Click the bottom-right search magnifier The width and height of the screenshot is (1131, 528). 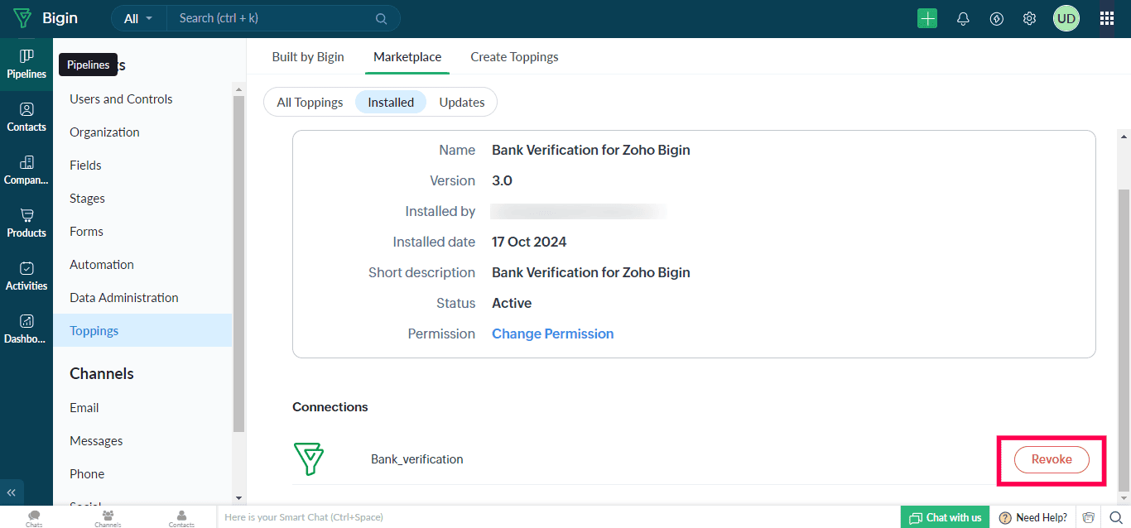pyautogui.click(x=1116, y=517)
